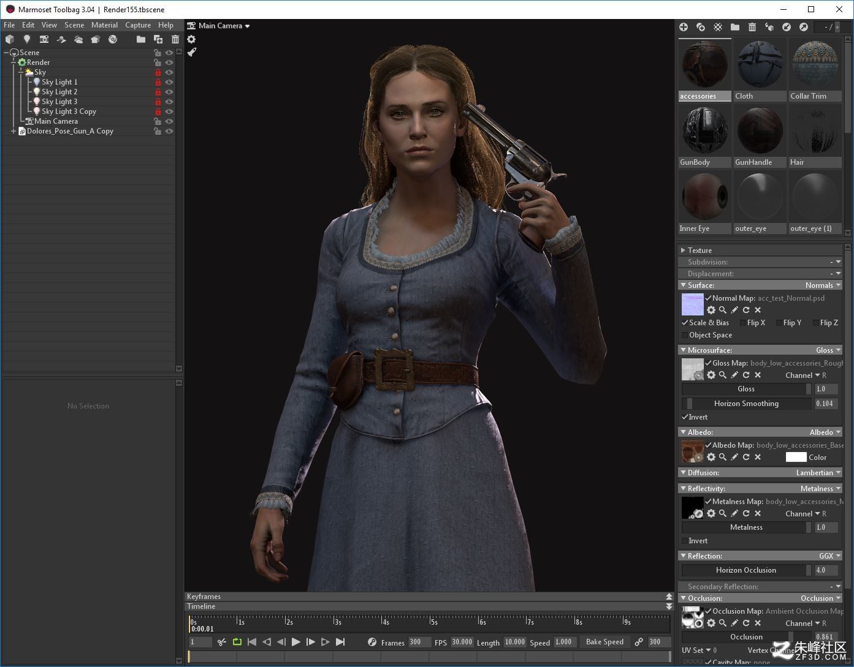This screenshot has width=854, height=667.
Task: Delete selected material with trash icon
Action: click(752, 27)
